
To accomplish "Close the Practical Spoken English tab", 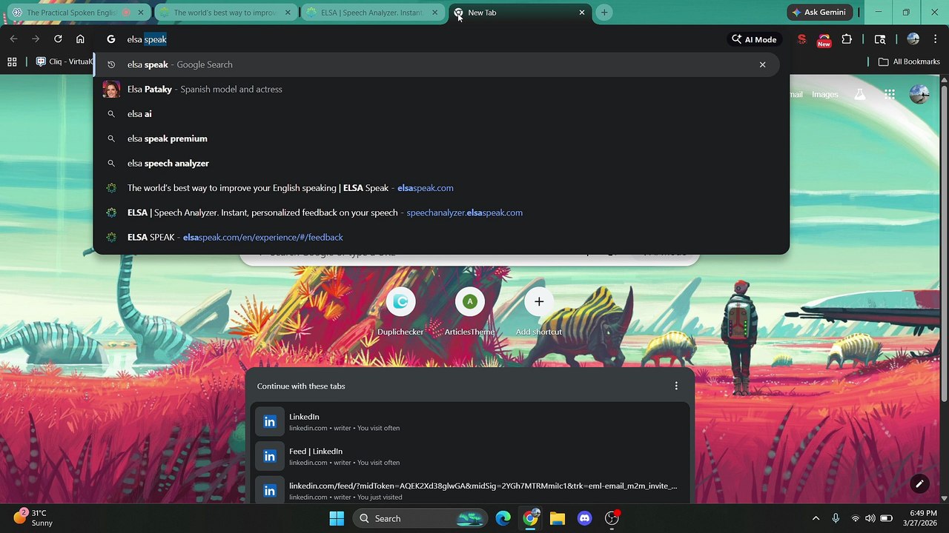I will [141, 13].
